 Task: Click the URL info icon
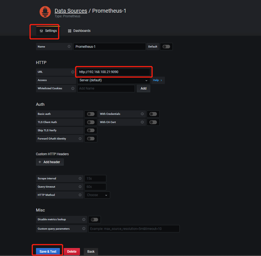(73, 72)
